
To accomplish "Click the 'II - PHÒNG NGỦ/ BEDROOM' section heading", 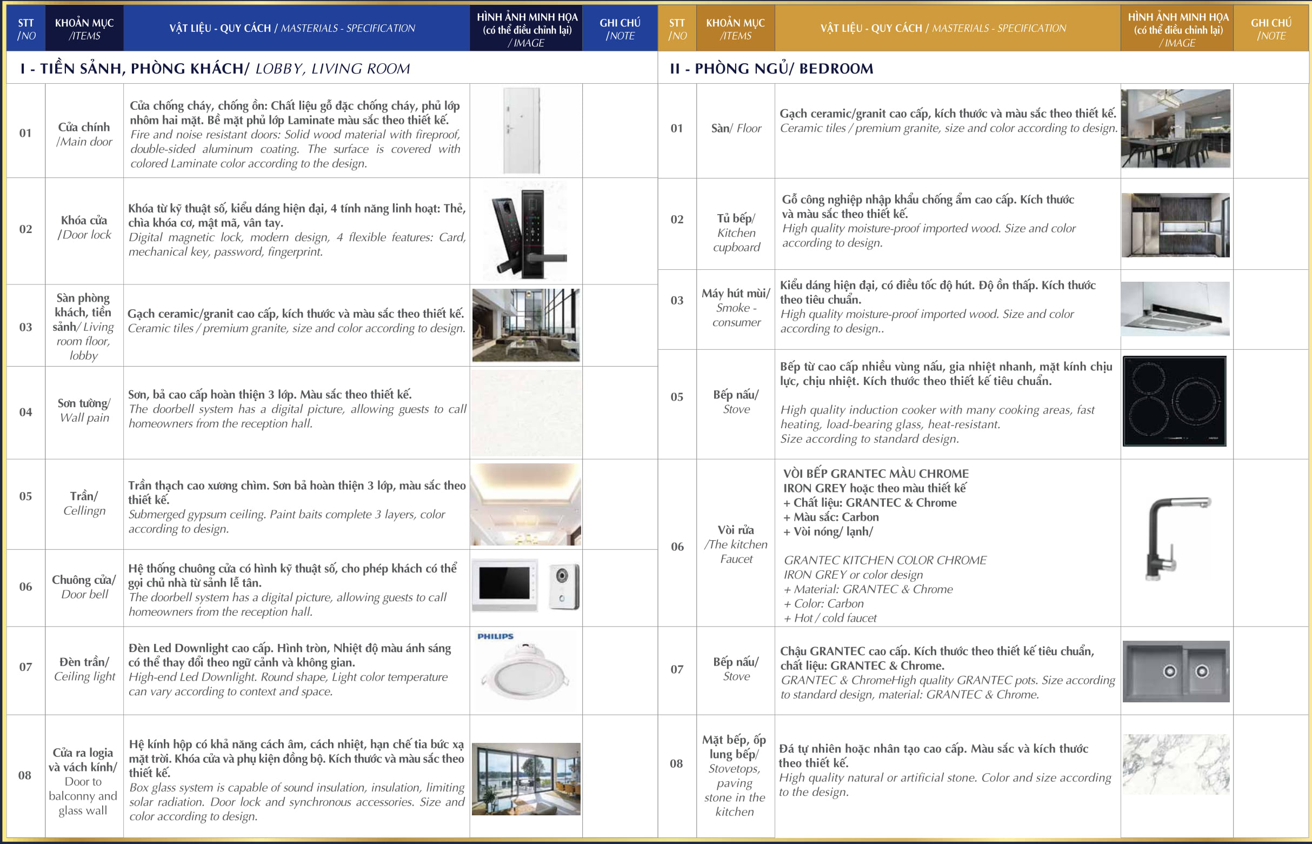I will pyautogui.click(x=771, y=69).
